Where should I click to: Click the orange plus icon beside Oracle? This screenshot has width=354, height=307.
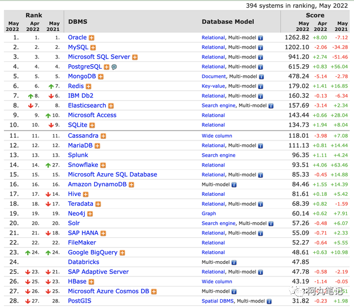tap(91, 38)
